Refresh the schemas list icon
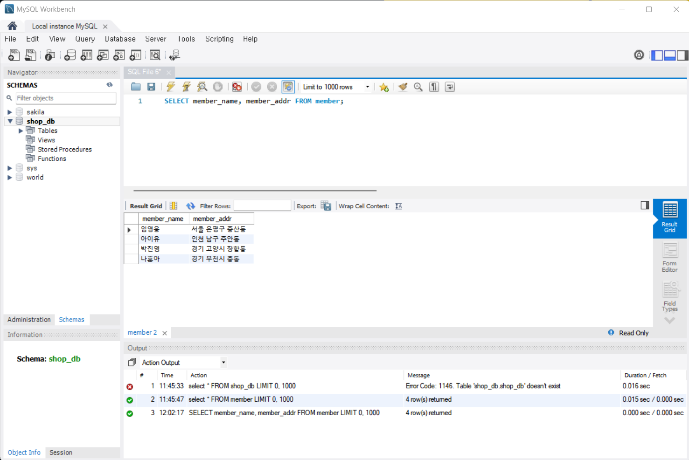 (110, 85)
